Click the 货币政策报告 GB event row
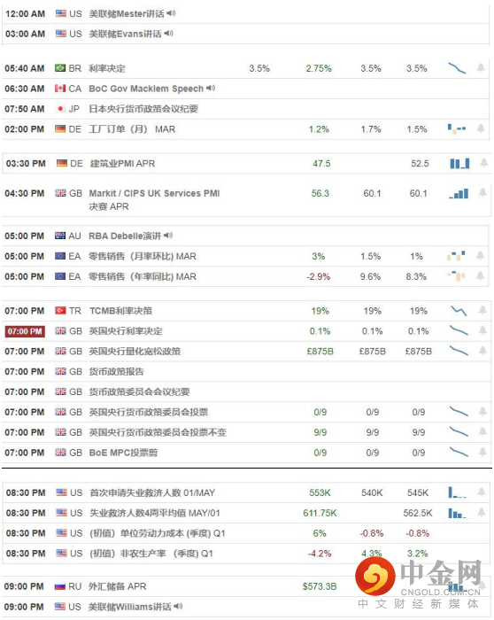The image size is (494, 620). [x=247, y=372]
